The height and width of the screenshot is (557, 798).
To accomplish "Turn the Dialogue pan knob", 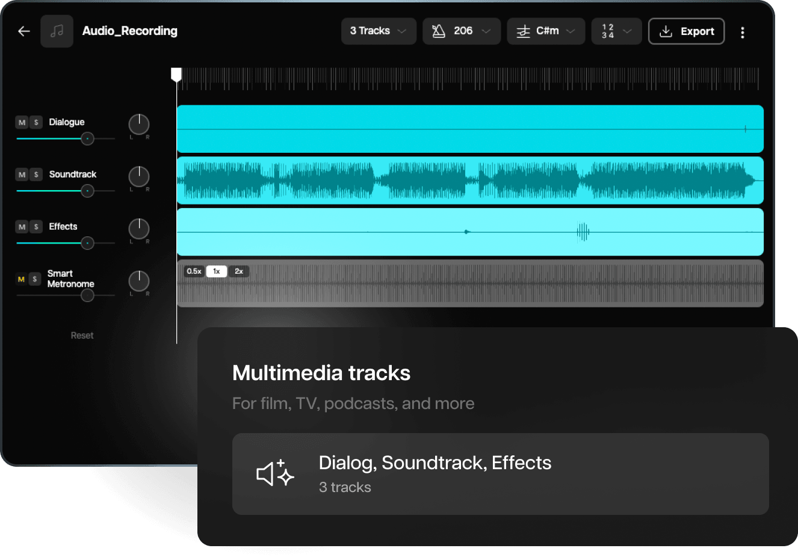I will [x=139, y=125].
